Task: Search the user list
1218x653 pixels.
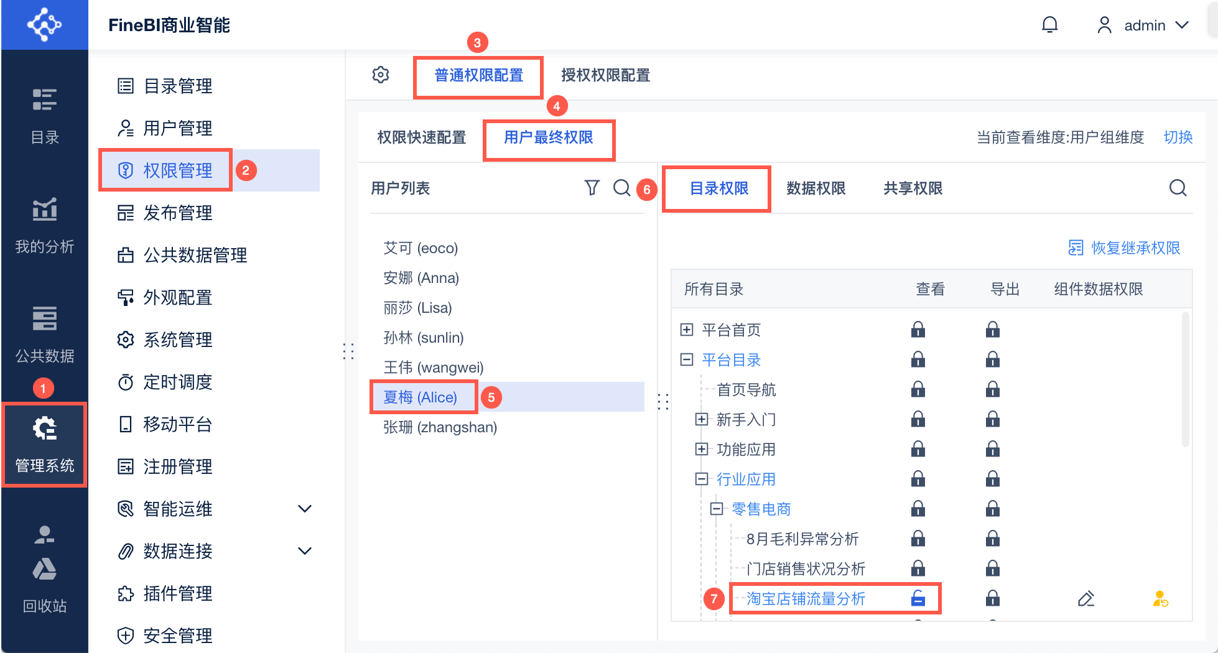Action: (x=621, y=188)
